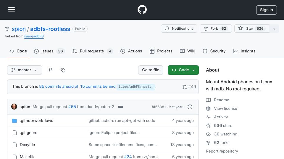The height and width of the screenshot is (159, 284).
Task: Open 85 commits ahead of link
Action: 59,86
